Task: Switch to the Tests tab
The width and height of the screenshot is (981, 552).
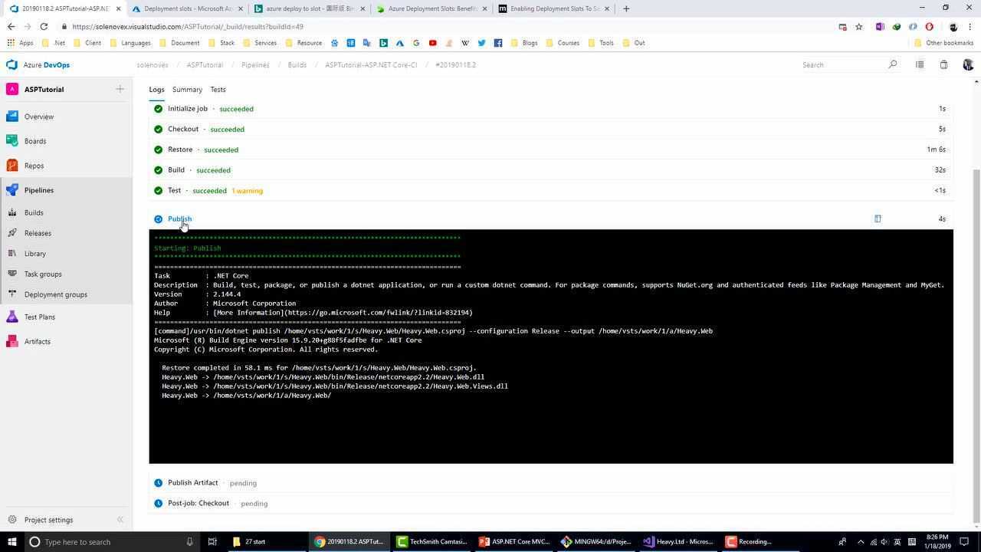Action: [218, 90]
